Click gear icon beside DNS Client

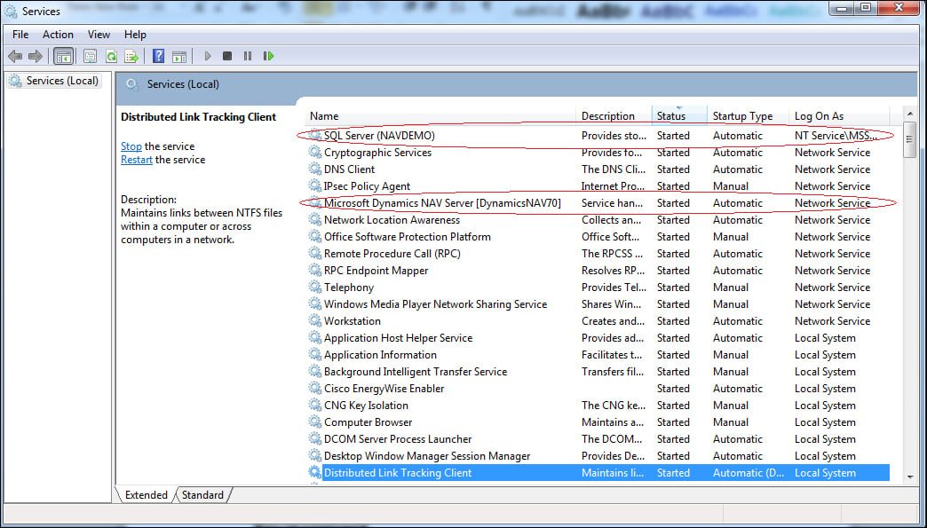coord(315,169)
